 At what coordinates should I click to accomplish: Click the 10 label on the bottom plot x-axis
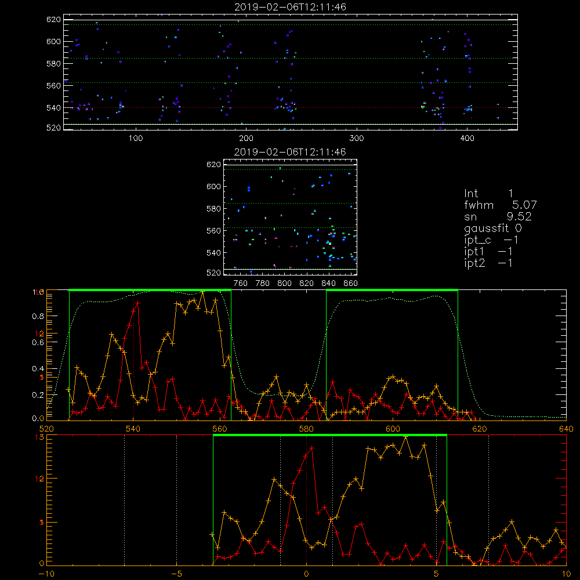click(x=566, y=574)
